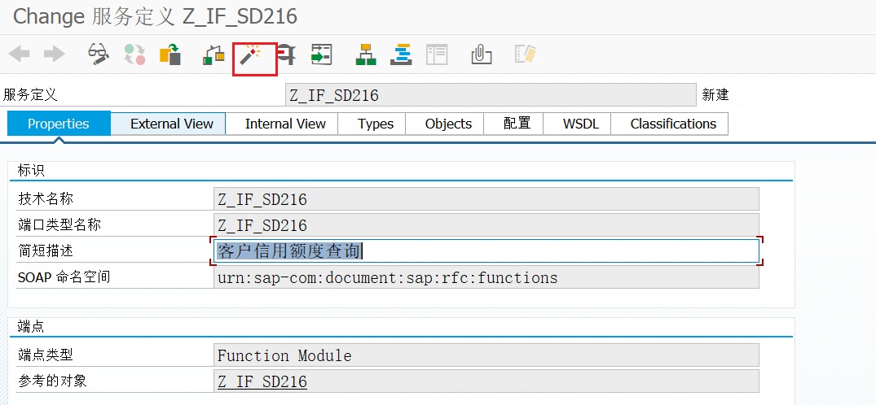Click the 技术名称 field value
This screenshot has width=876, height=405.
(486, 199)
